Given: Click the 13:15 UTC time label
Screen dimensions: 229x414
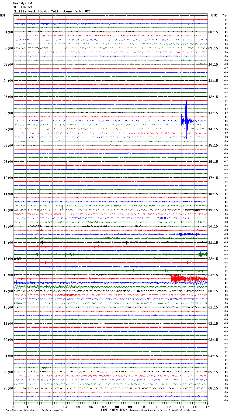Looking at the screenshot, I should [x=213, y=113].
